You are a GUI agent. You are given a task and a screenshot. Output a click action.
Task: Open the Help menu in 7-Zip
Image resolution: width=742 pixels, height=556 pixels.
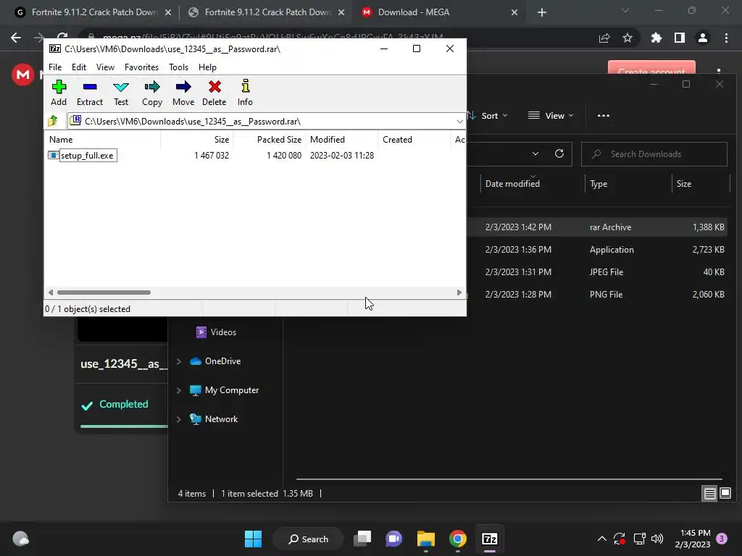[207, 67]
